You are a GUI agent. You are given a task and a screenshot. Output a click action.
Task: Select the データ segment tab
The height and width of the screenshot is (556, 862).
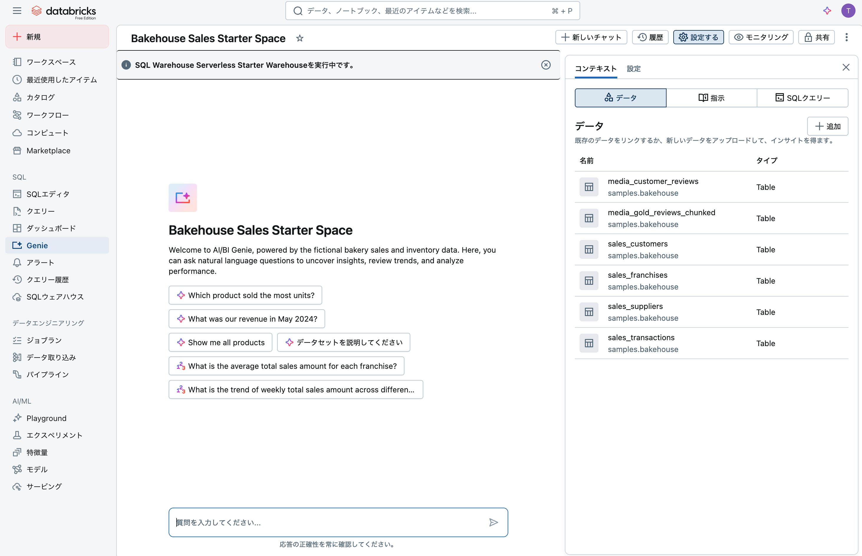pyautogui.click(x=621, y=98)
